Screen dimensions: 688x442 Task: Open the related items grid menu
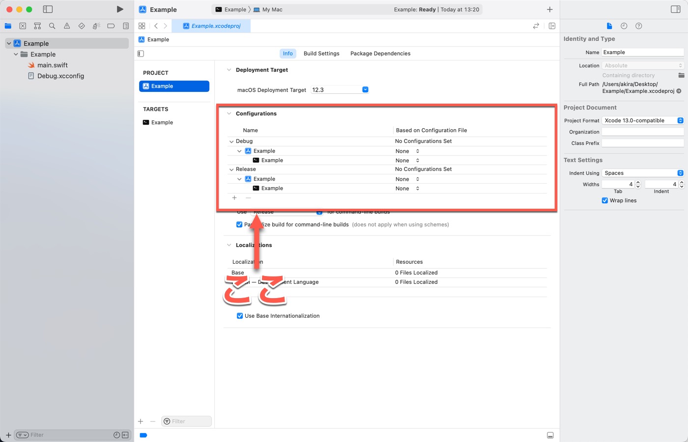142,26
